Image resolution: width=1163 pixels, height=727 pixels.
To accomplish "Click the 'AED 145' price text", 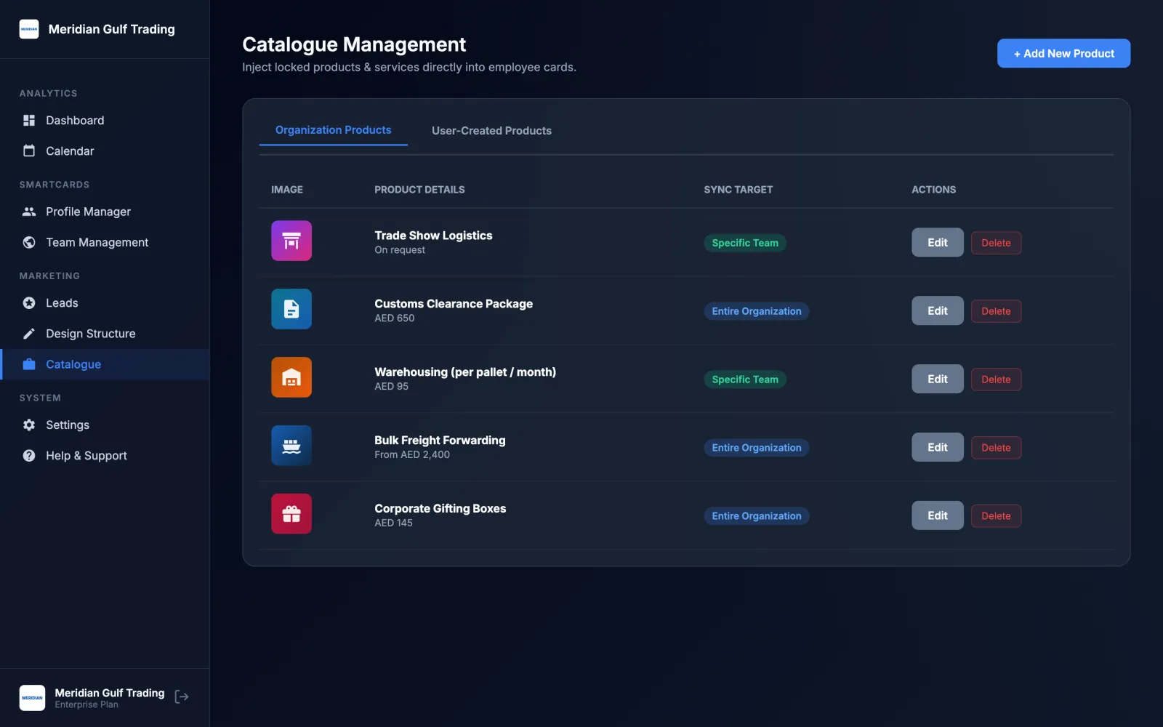I will (x=393, y=523).
